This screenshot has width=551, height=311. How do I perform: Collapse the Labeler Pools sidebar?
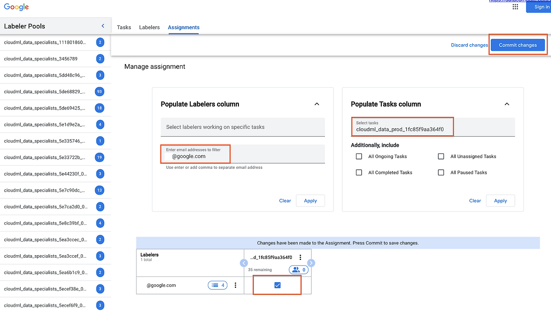(x=103, y=26)
